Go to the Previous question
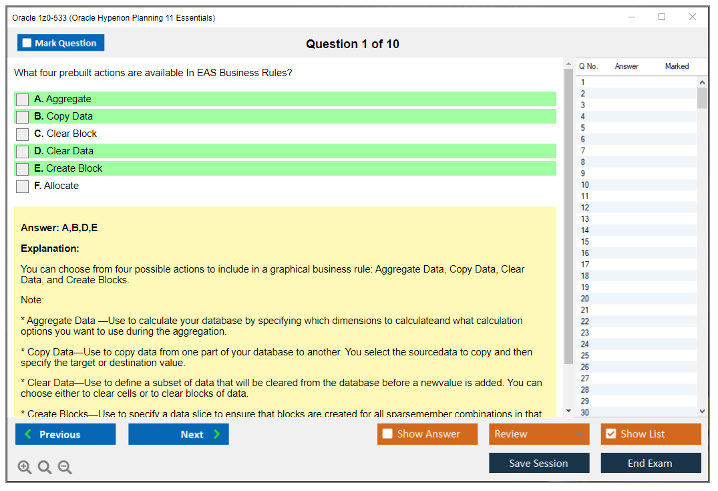 click(65, 434)
